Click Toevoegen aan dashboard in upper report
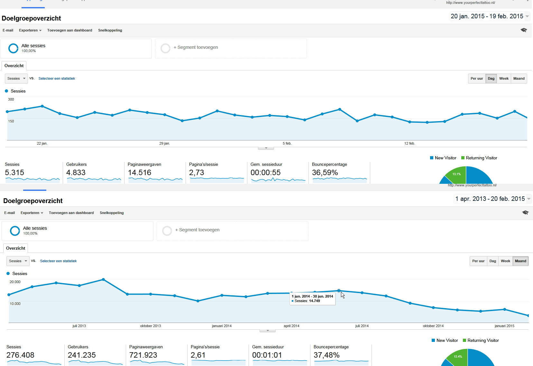 tap(69, 30)
